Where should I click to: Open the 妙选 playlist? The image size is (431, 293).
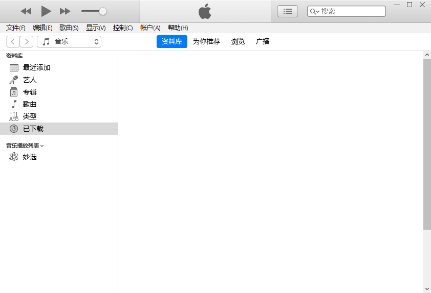click(x=59, y=157)
